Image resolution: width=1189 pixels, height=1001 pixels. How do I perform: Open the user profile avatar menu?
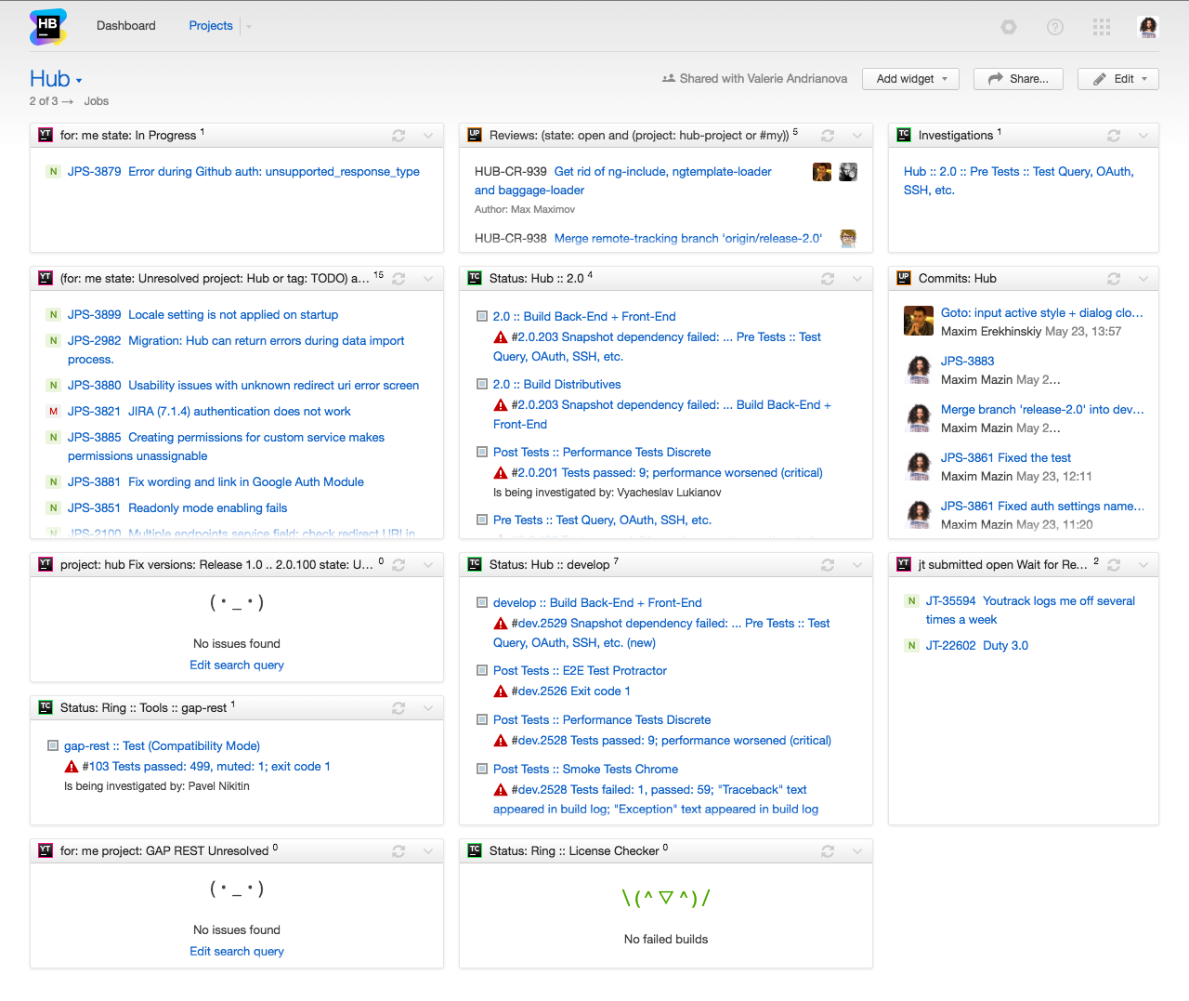1148,27
